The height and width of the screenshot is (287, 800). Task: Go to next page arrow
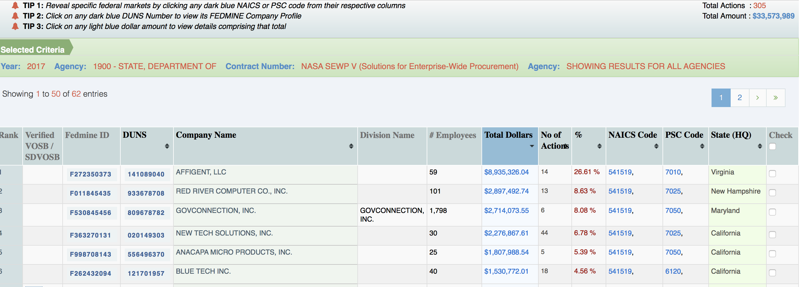coord(757,98)
